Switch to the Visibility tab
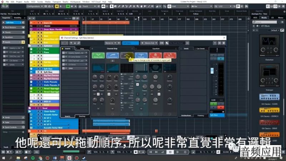The height and width of the screenshot is (161, 286). click(x=18, y=17)
